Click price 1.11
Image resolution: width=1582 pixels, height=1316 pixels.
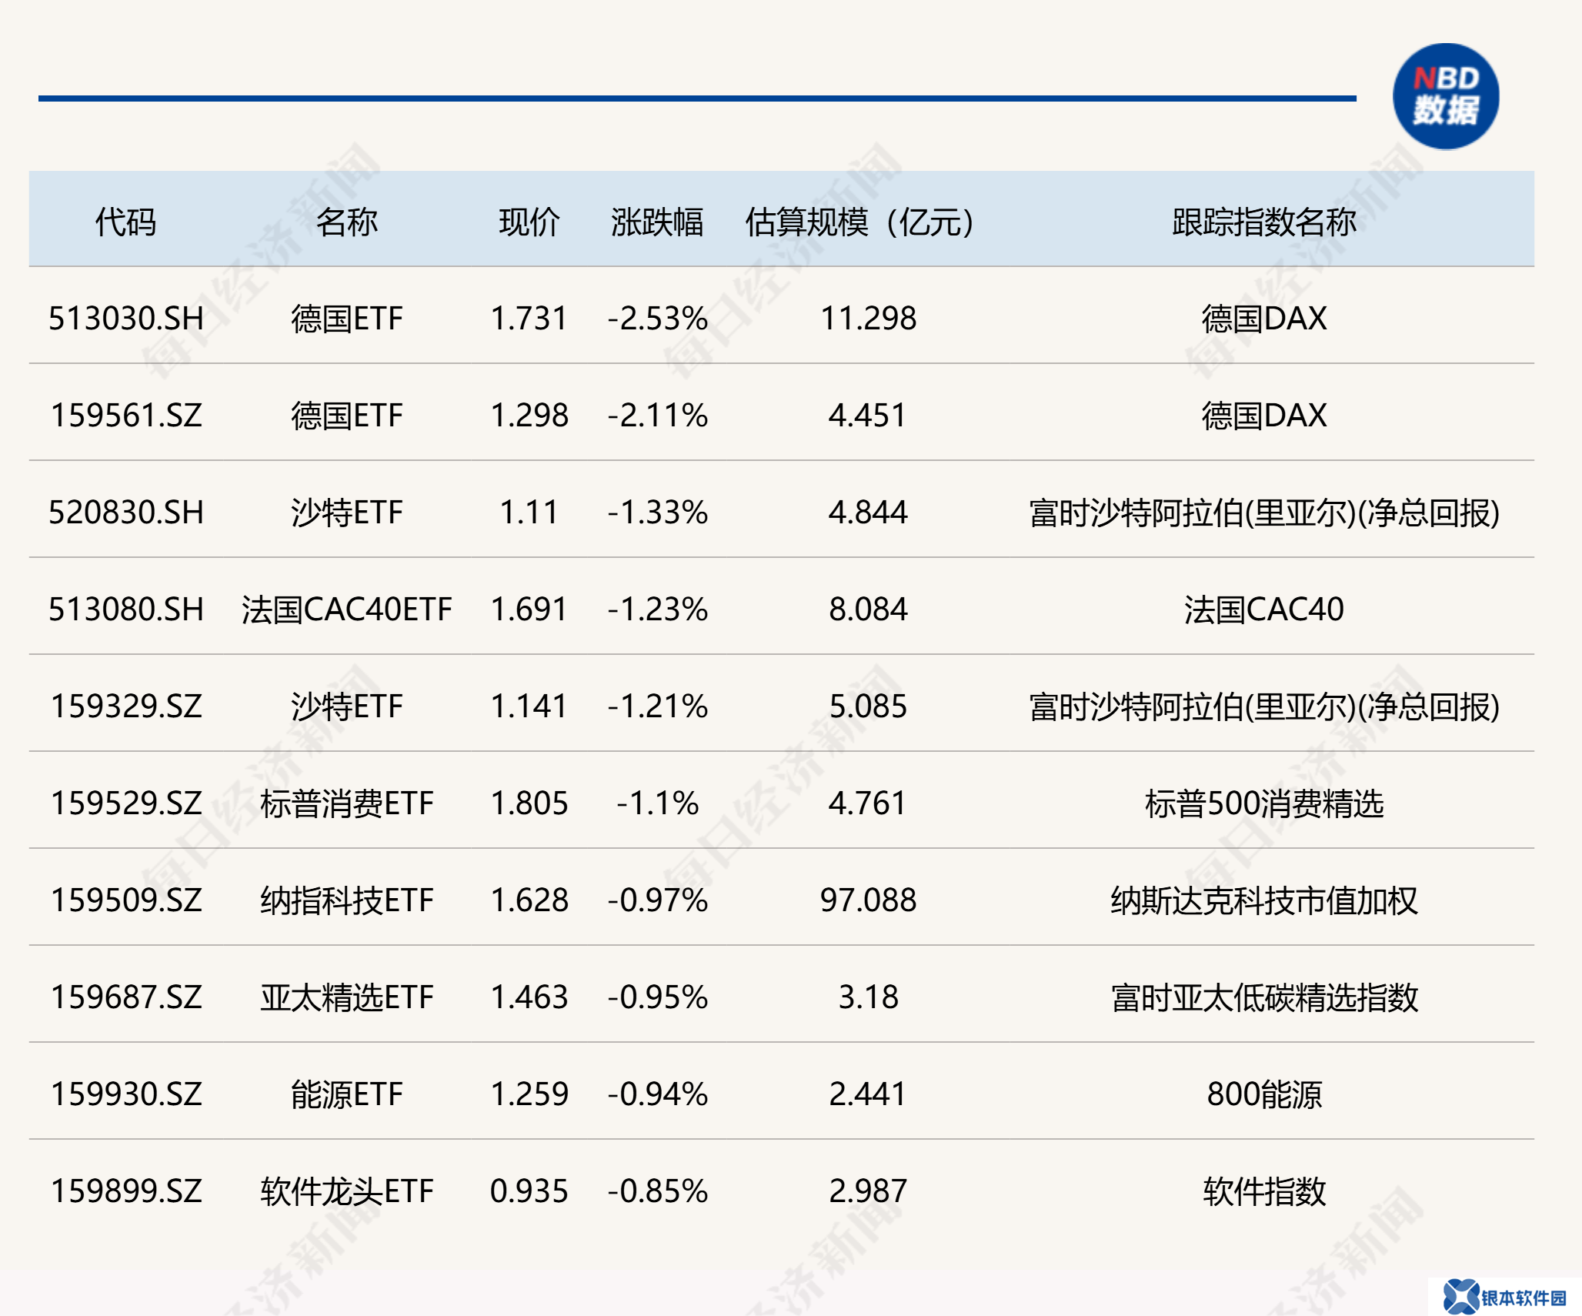pos(529,513)
